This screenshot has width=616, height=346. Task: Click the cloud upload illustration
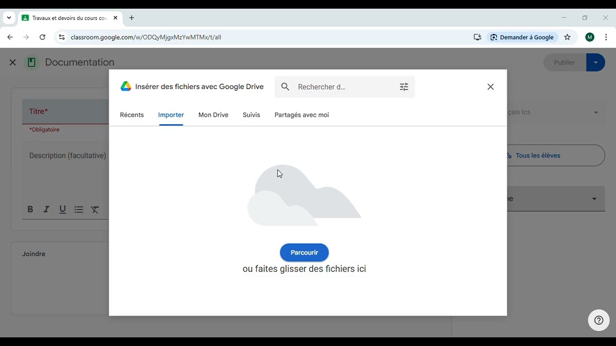pyautogui.click(x=304, y=195)
